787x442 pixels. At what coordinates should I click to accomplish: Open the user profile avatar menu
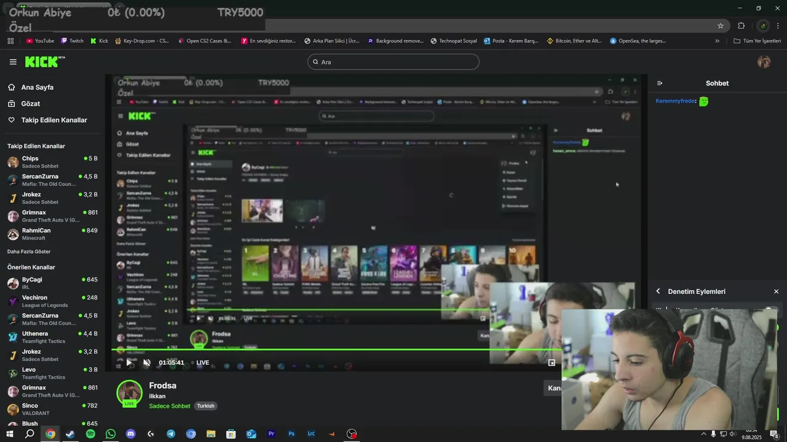click(x=764, y=62)
